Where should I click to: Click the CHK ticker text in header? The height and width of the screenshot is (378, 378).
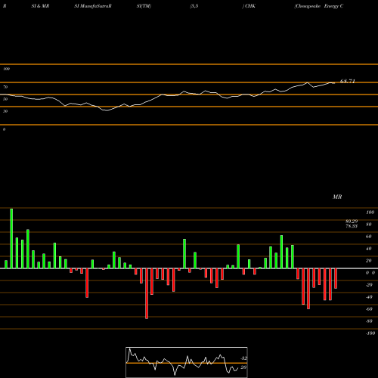click(x=250, y=6)
